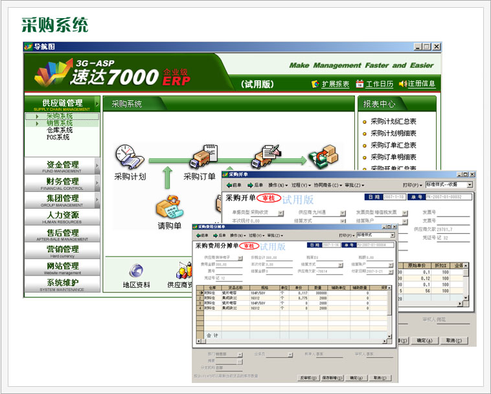Click horizontal scrollbar of 采购费用分摊单 grid
Viewport: 491px width, 394px height.
point(291,341)
